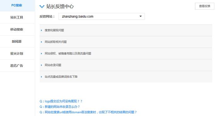This screenshot has height=116, width=218.
Task: Open the FAQ link about domain语法搜索 unrelated results
Action: tap(88, 112)
